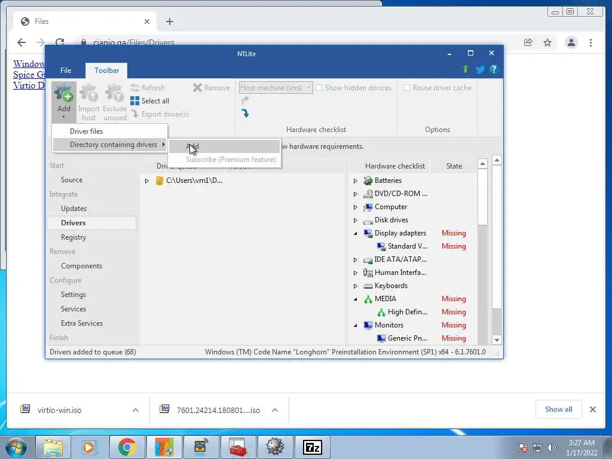Click the Exclude unused icon
This screenshot has height=459, width=612.
tap(114, 94)
